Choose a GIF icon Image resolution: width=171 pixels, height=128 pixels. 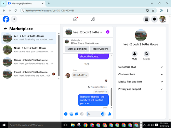[82, 114]
